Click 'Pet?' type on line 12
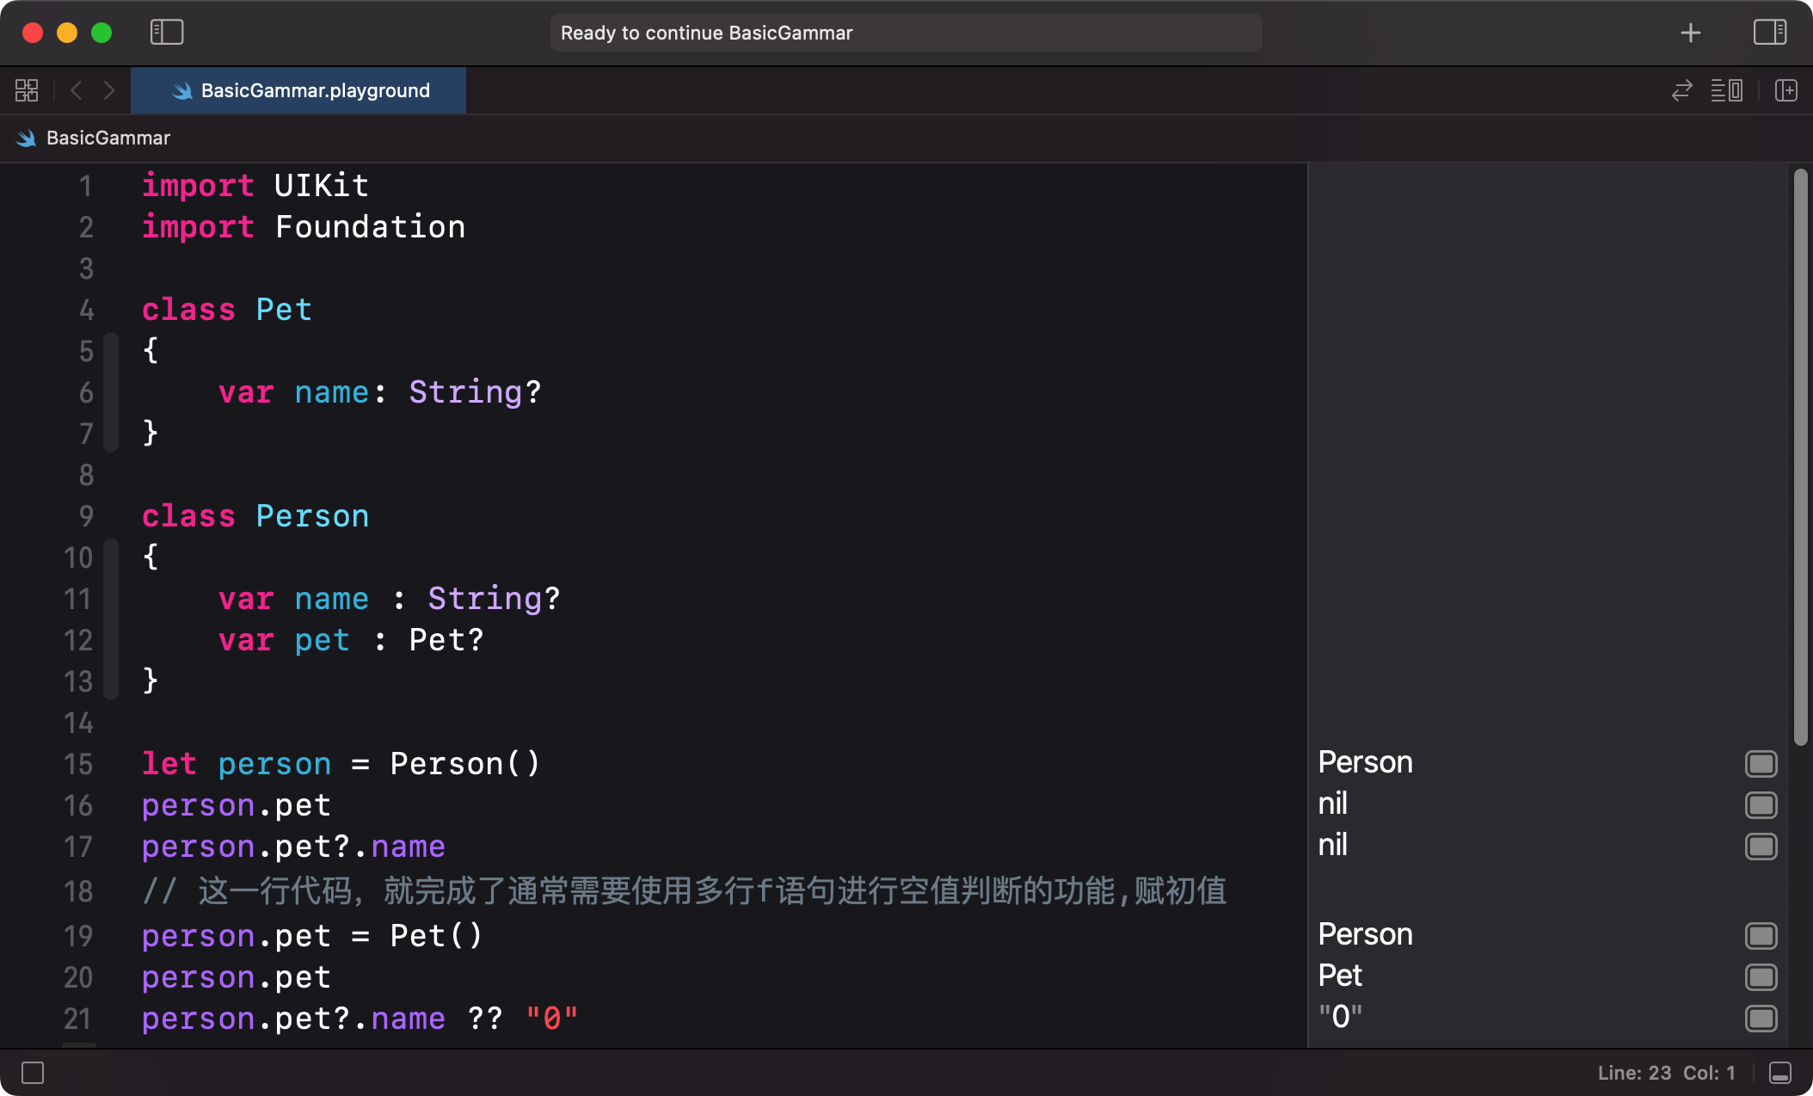This screenshot has height=1096, width=1813. point(446,640)
